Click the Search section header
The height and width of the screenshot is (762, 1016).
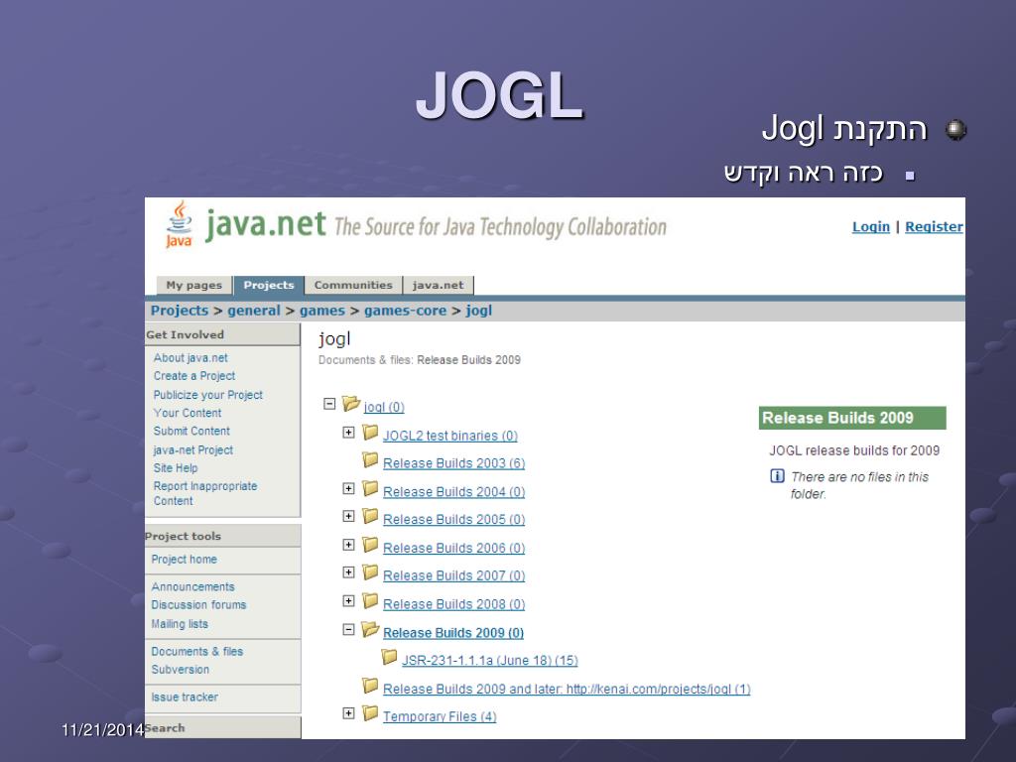(223, 727)
